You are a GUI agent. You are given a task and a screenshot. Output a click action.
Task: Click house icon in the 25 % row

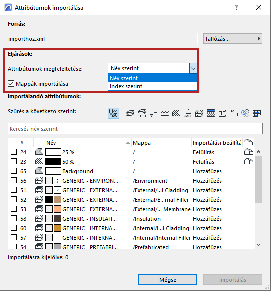[x=248, y=152]
